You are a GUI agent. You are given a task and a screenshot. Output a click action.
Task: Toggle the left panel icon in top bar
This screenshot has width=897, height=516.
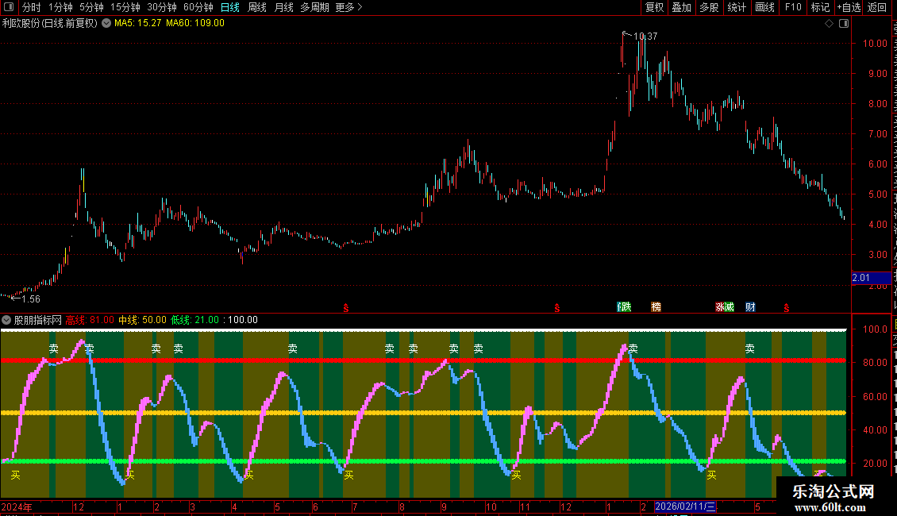[9, 7]
